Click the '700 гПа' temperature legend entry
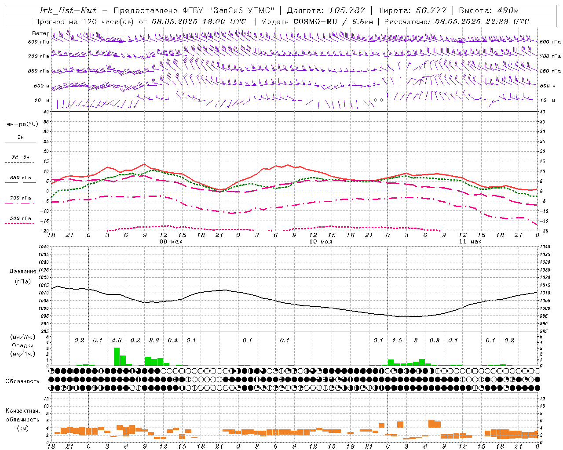The height and width of the screenshot is (450, 563). pos(20,198)
